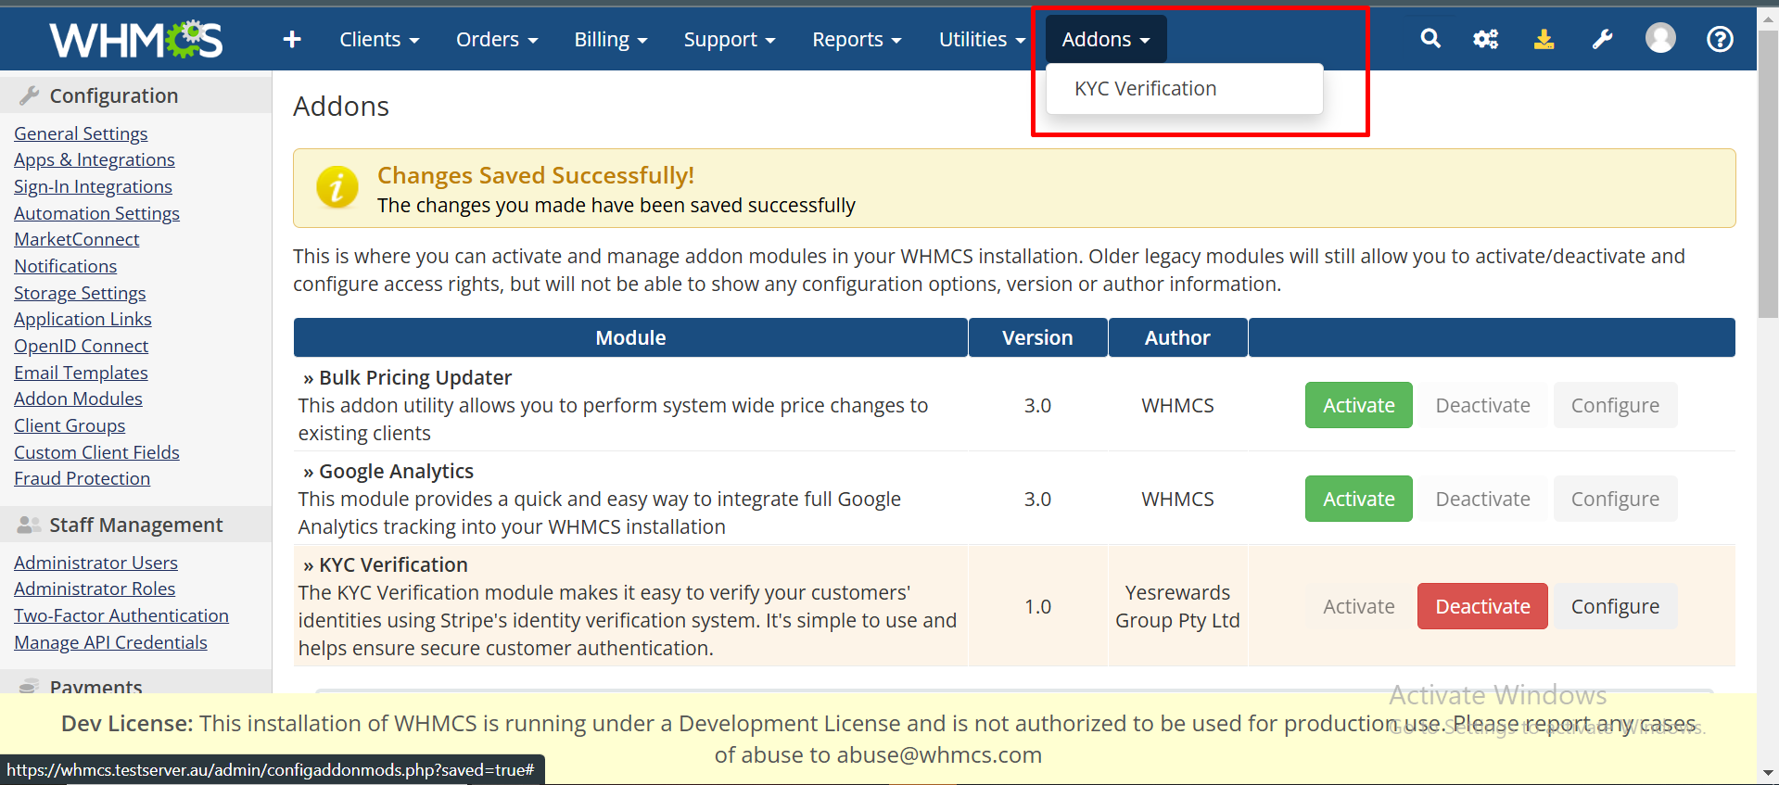Click Activate for KYC Verification
The image size is (1779, 785).
1358,606
